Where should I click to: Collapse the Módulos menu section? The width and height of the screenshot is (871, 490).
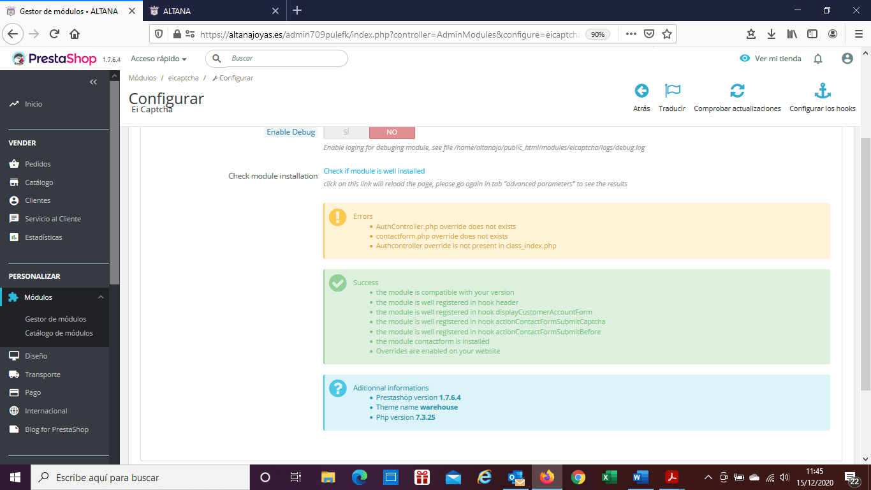[100, 297]
